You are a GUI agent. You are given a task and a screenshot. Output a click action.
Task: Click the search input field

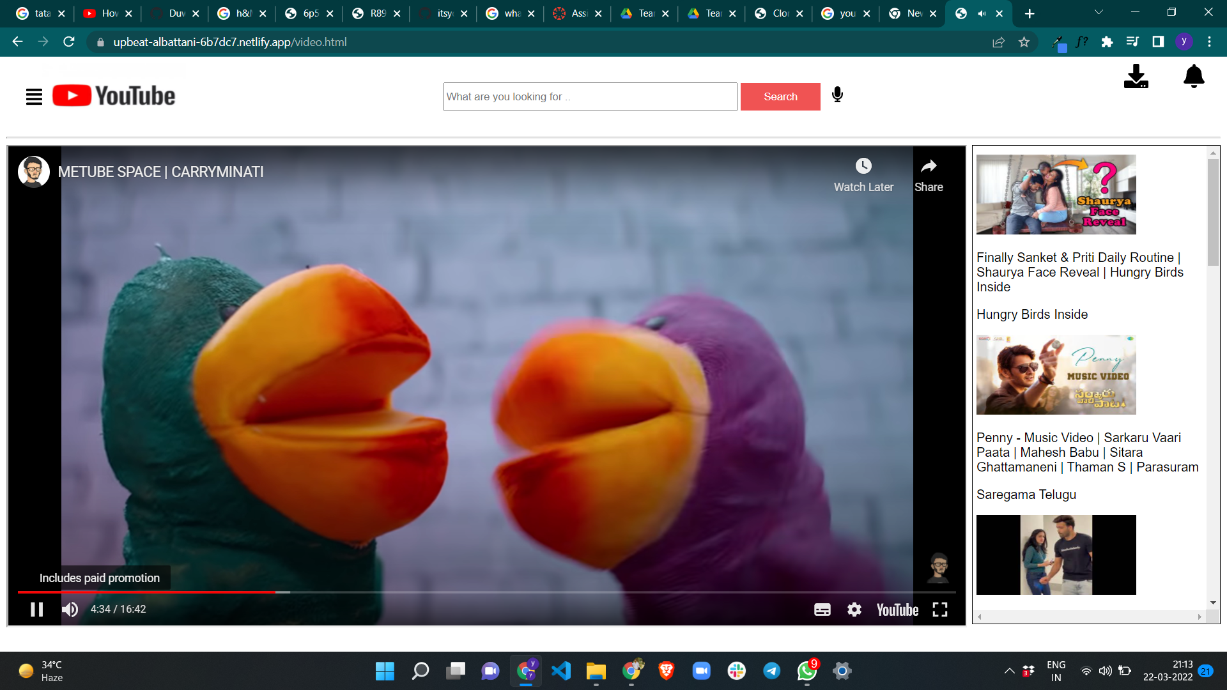(589, 96)
